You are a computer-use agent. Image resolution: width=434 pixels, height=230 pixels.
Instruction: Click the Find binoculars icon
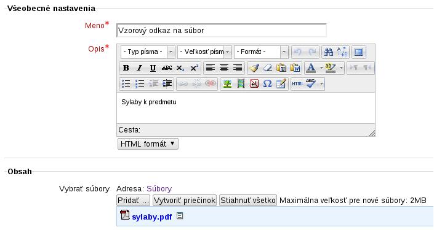(328, 52)
